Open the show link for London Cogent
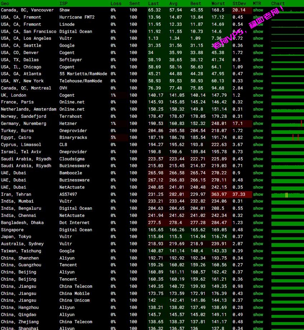The height and width of the screenshot is (330, 304). pos(258,95)
